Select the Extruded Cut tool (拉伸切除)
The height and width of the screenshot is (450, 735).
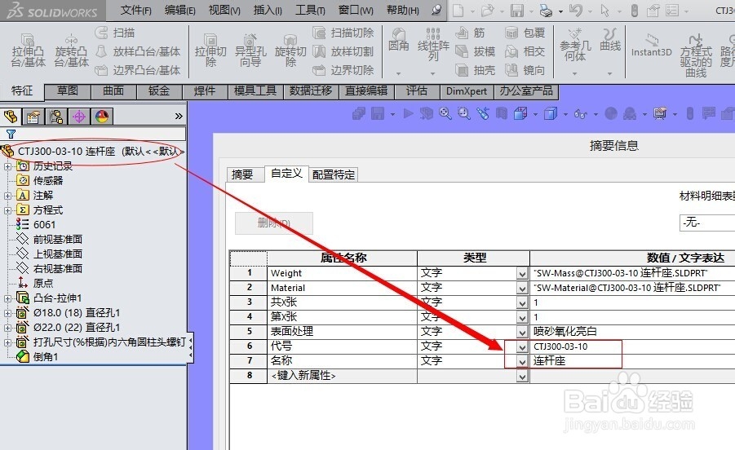click(210, 50)
